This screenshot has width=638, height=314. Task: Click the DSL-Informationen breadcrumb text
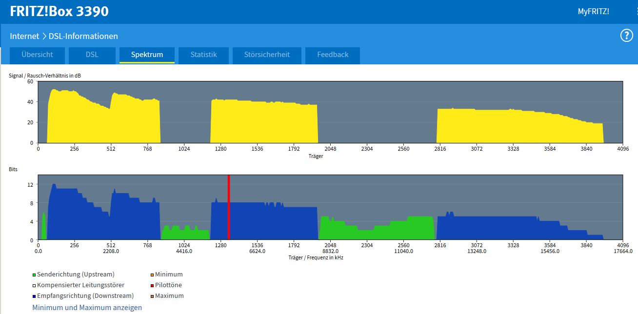(x=83, y=36)
